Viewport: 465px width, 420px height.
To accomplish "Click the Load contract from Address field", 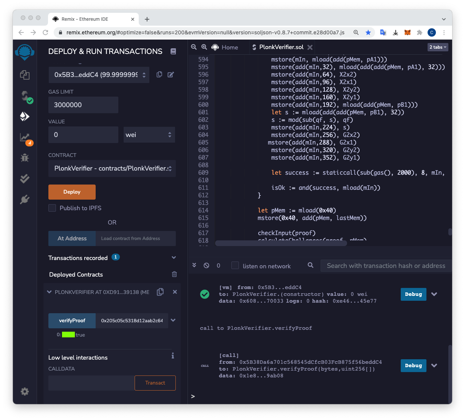I will click(136, 238).
